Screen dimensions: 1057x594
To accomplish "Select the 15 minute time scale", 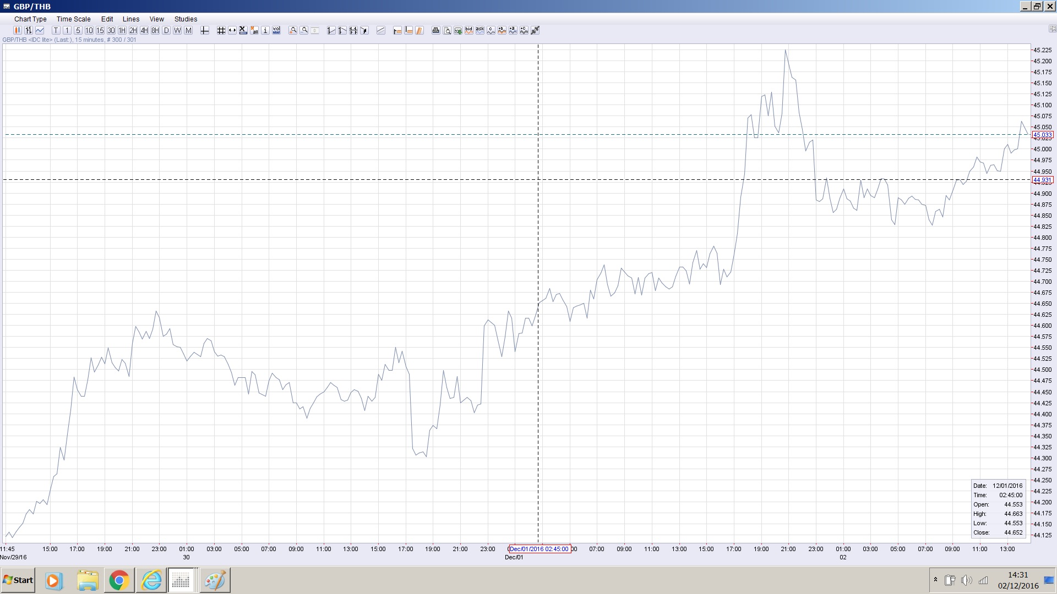I will 100,30.
